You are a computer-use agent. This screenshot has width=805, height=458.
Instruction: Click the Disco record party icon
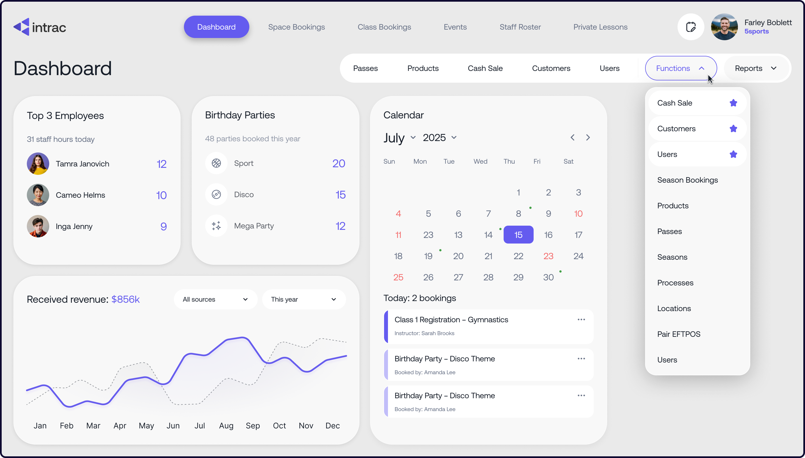(x=216, y=194)
